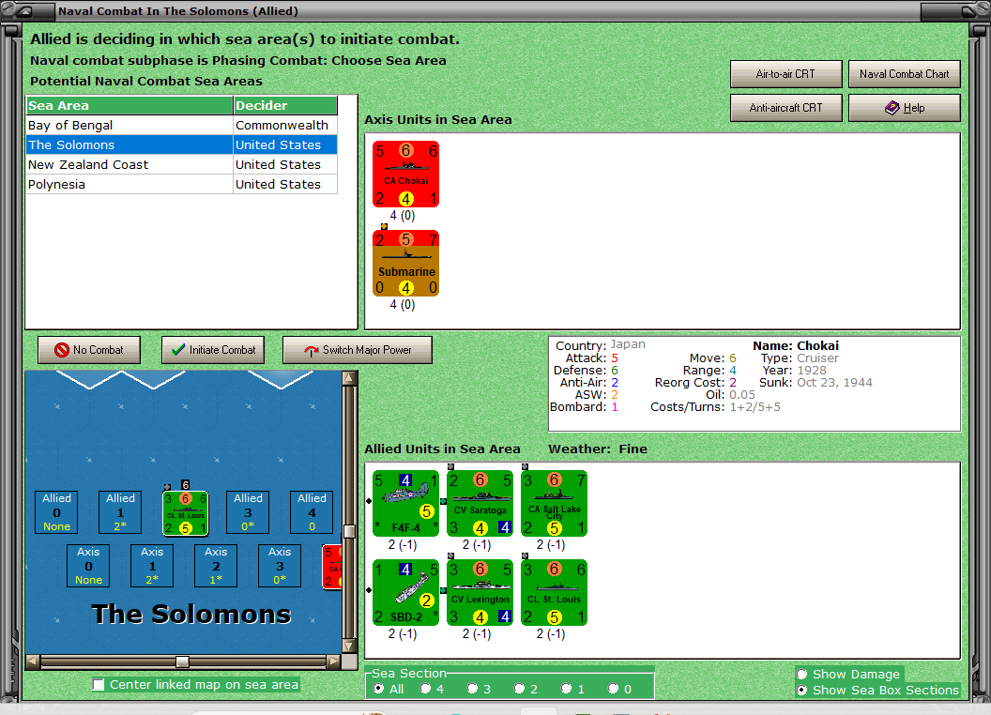Select the Japanese Submarine unit counter
Screen dimensions: 991x715
point(405,263)
